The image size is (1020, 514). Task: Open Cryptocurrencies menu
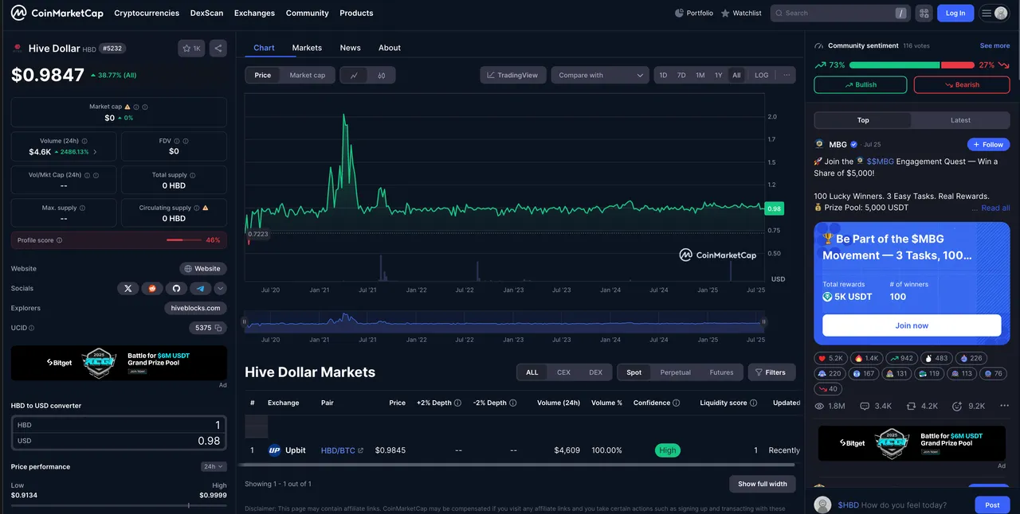[147, 13]
